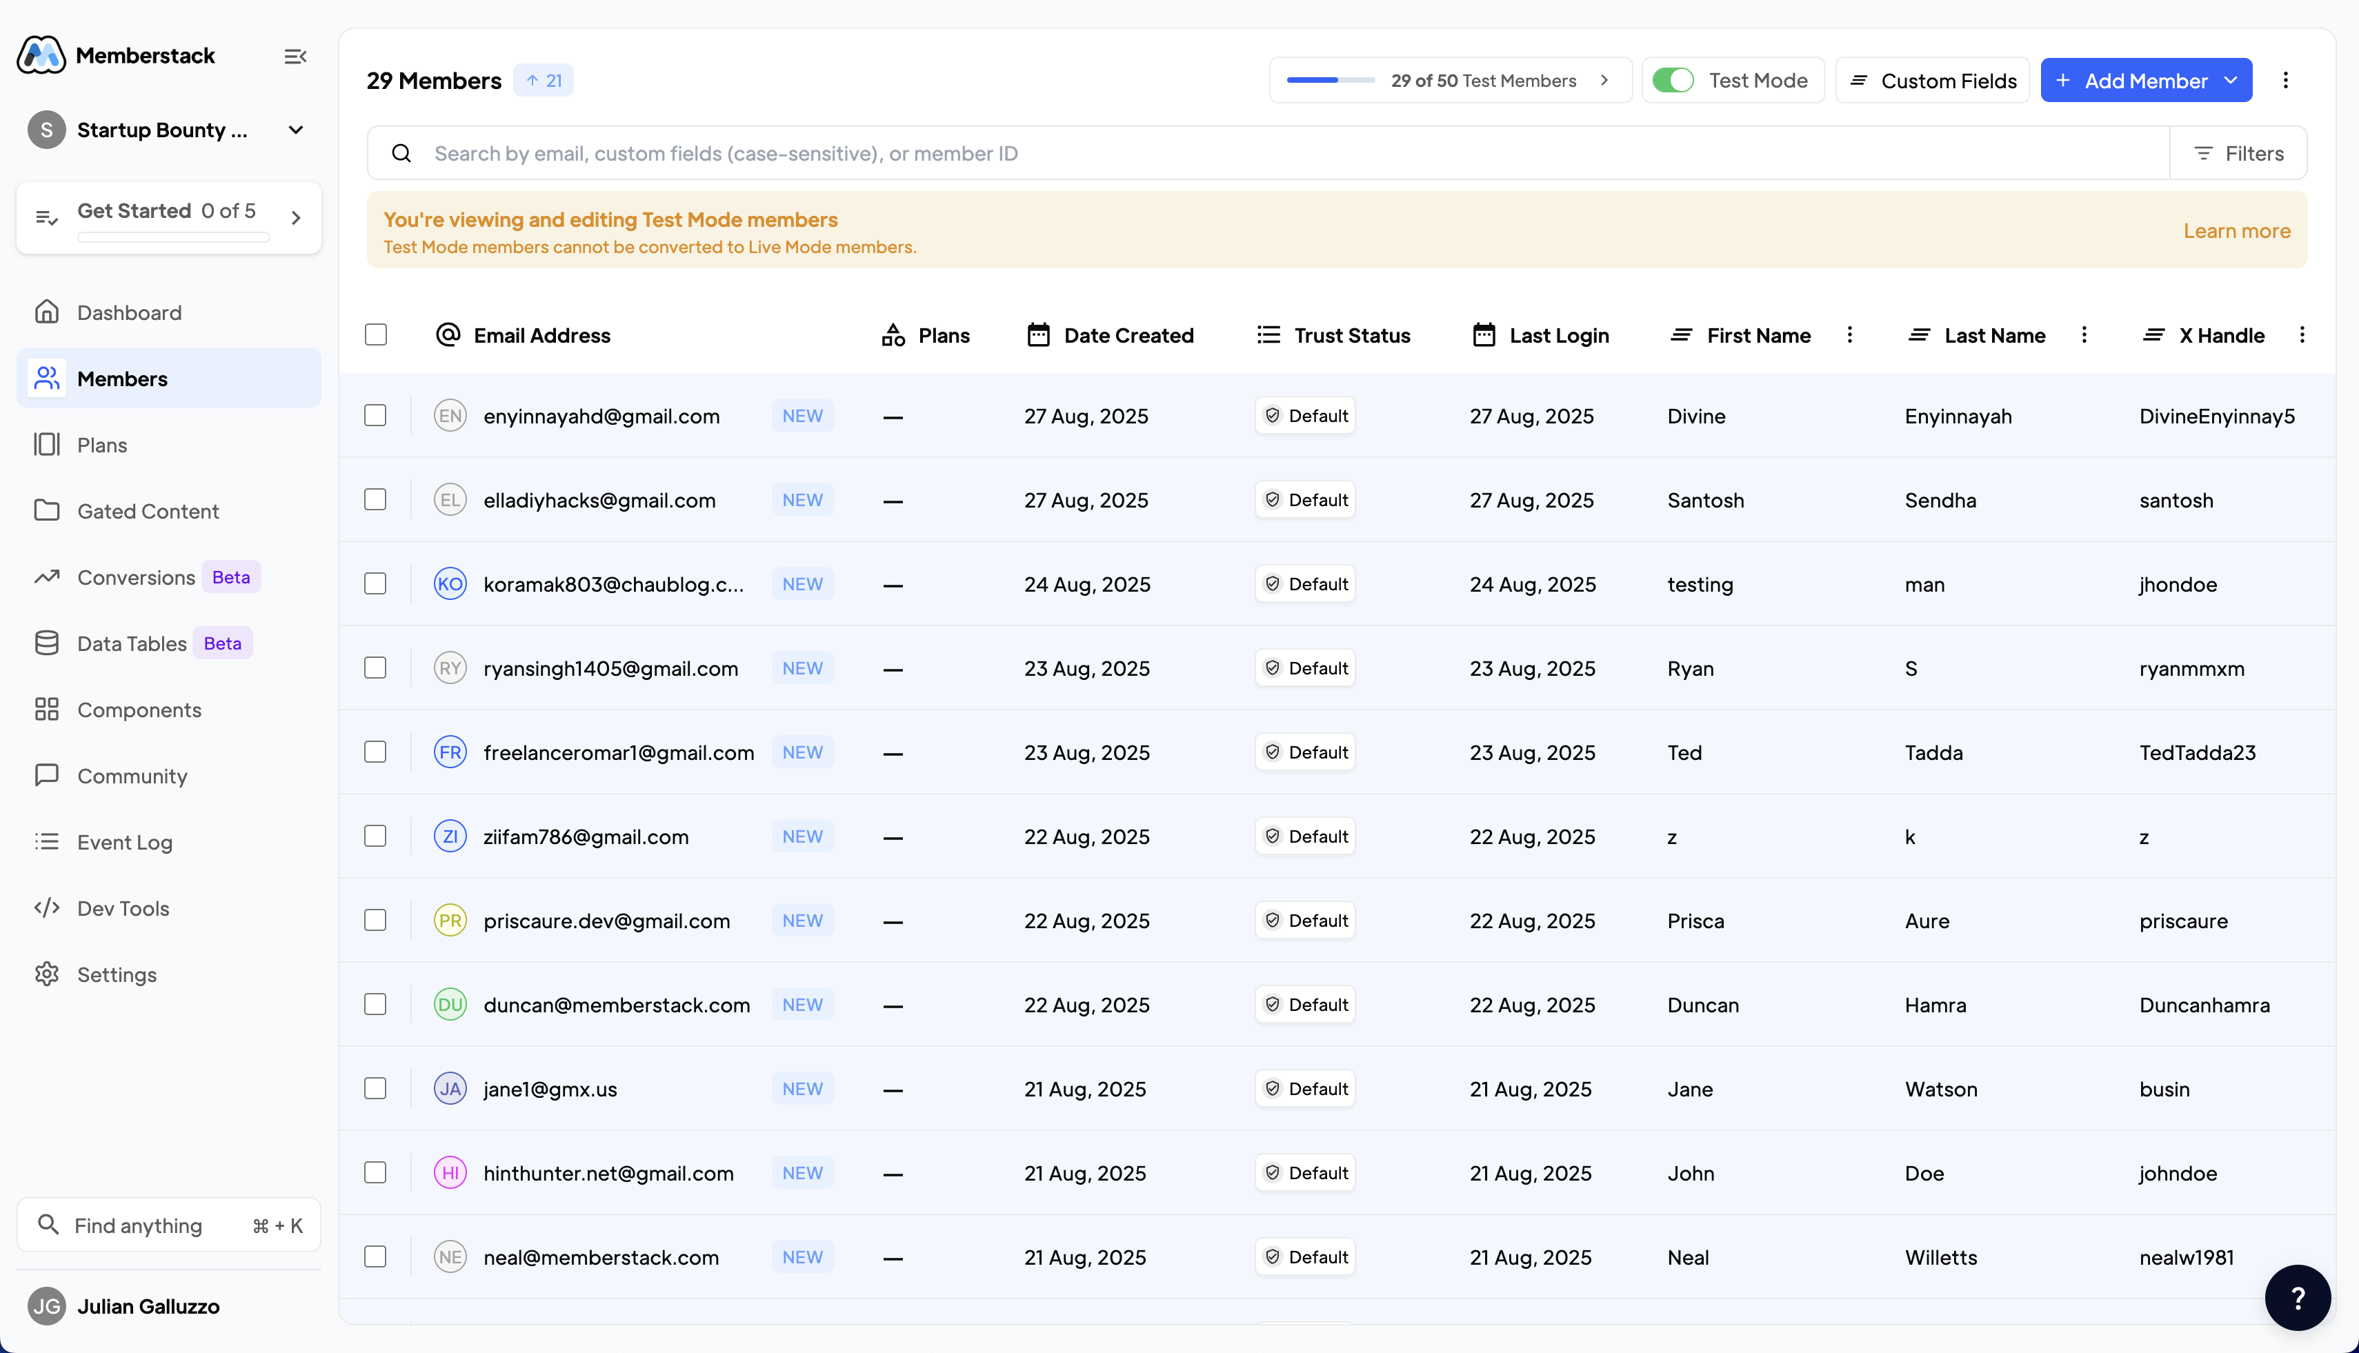Select checkbox for priscaure.dev@gmail.com

pyautogui.click(x=375, y=920)
